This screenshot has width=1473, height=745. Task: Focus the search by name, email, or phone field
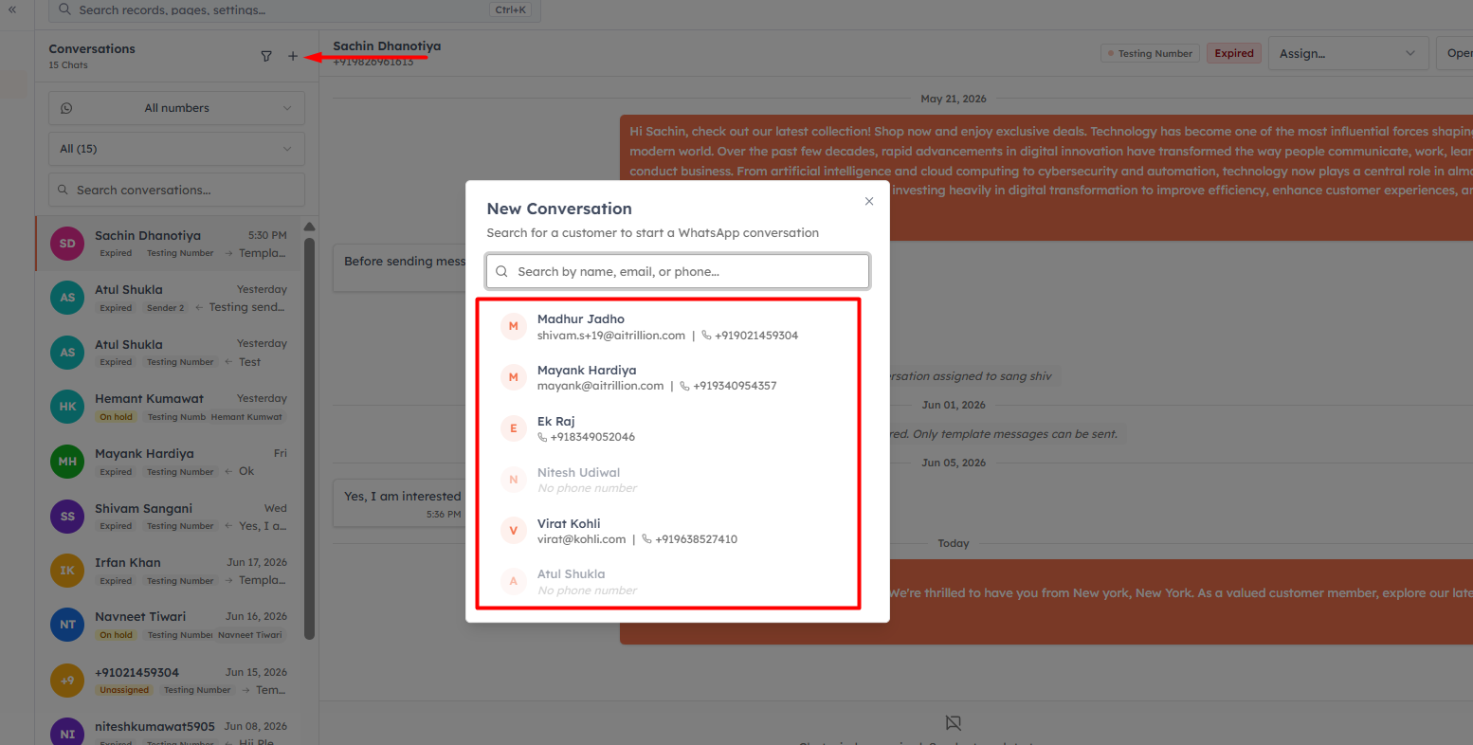click(678, 271)
